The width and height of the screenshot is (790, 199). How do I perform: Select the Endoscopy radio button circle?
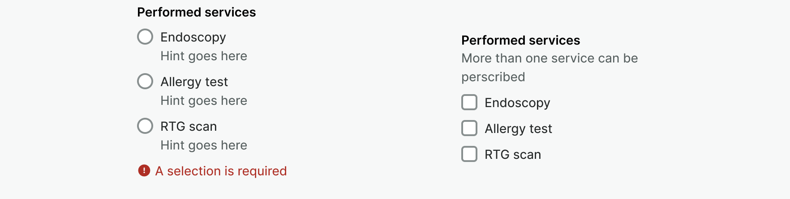point(145,37)
